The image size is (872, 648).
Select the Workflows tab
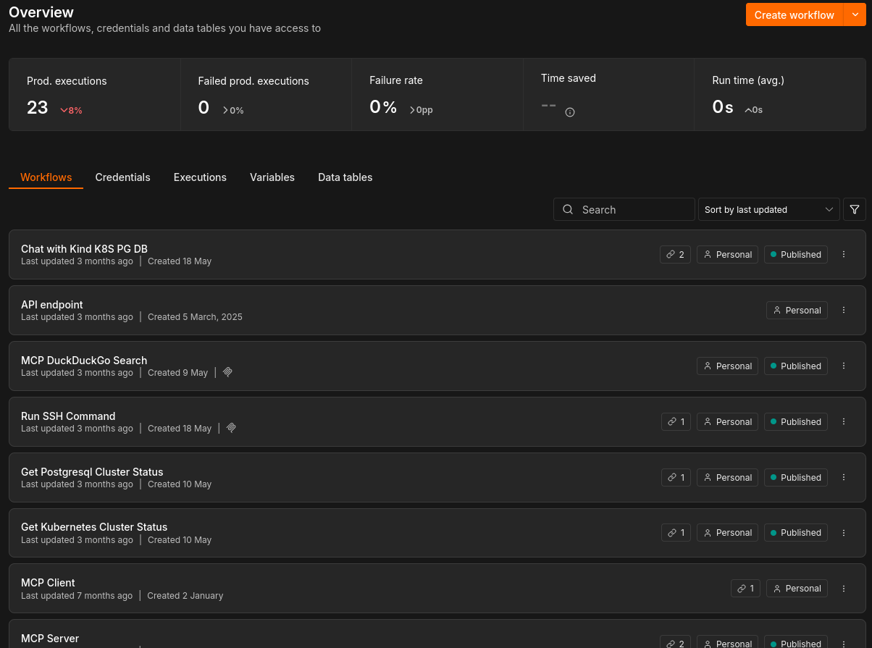(x=46, y=177)
